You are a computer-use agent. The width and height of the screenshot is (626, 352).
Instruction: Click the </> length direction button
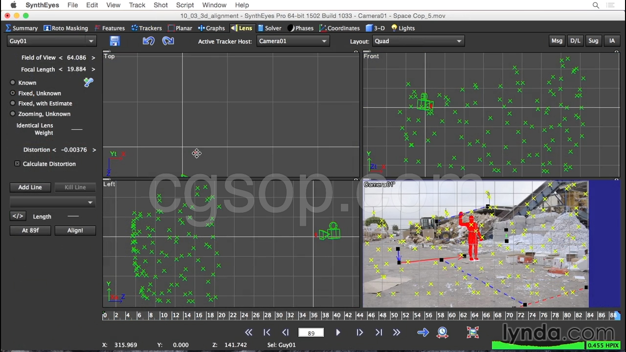tap(18, 216)
